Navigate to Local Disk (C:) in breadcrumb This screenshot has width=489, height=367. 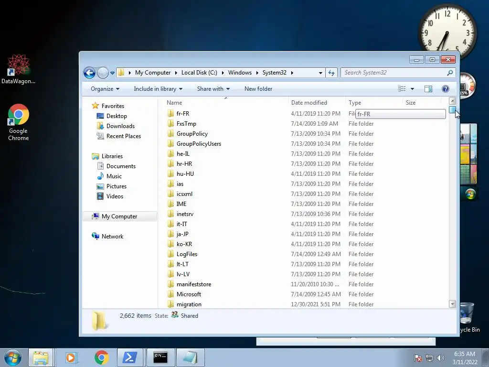pos(199,73)
